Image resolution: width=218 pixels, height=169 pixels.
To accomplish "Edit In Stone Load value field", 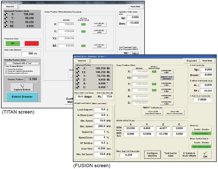I will tap(100, 115).
